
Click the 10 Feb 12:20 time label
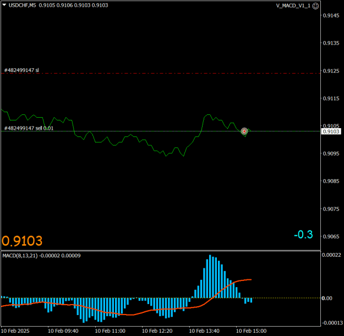pos(157,331)
